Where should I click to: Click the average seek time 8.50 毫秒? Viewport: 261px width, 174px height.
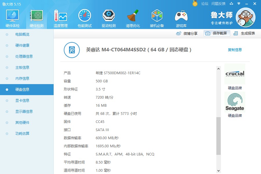point(103,162)
